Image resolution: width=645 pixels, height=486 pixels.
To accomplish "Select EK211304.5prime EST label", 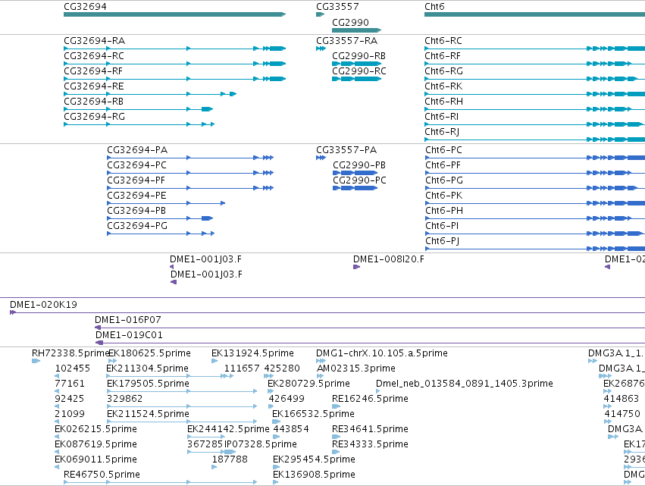I will point(147,368).
